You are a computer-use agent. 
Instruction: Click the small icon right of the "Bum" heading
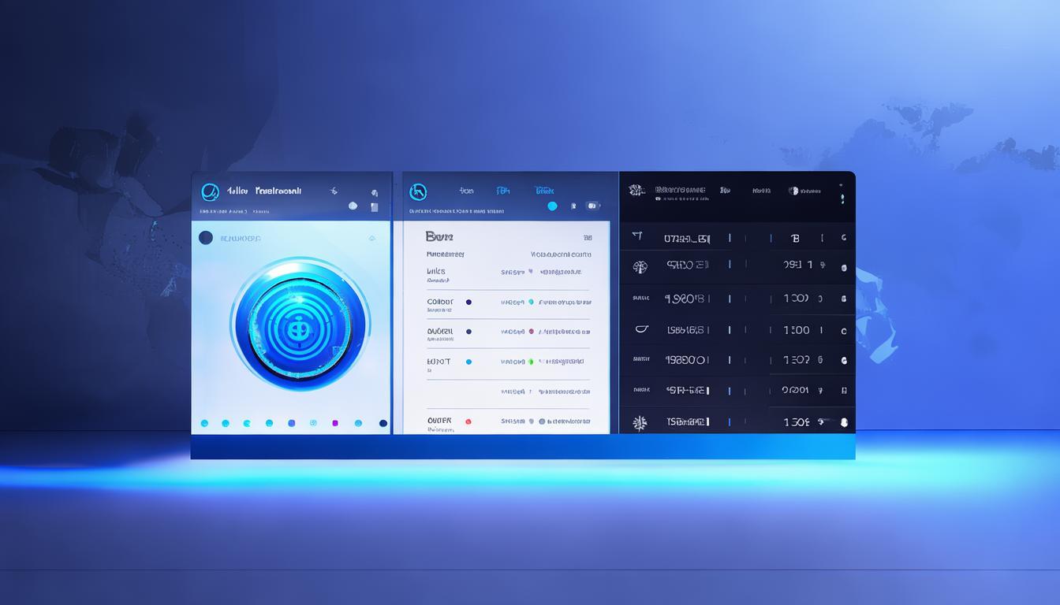pos(588,237)
